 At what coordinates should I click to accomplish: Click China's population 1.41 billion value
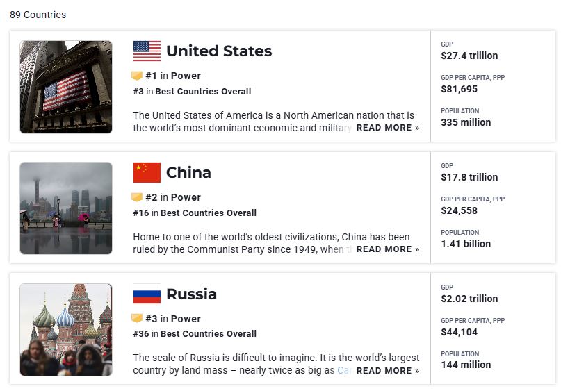click(466, 244)
